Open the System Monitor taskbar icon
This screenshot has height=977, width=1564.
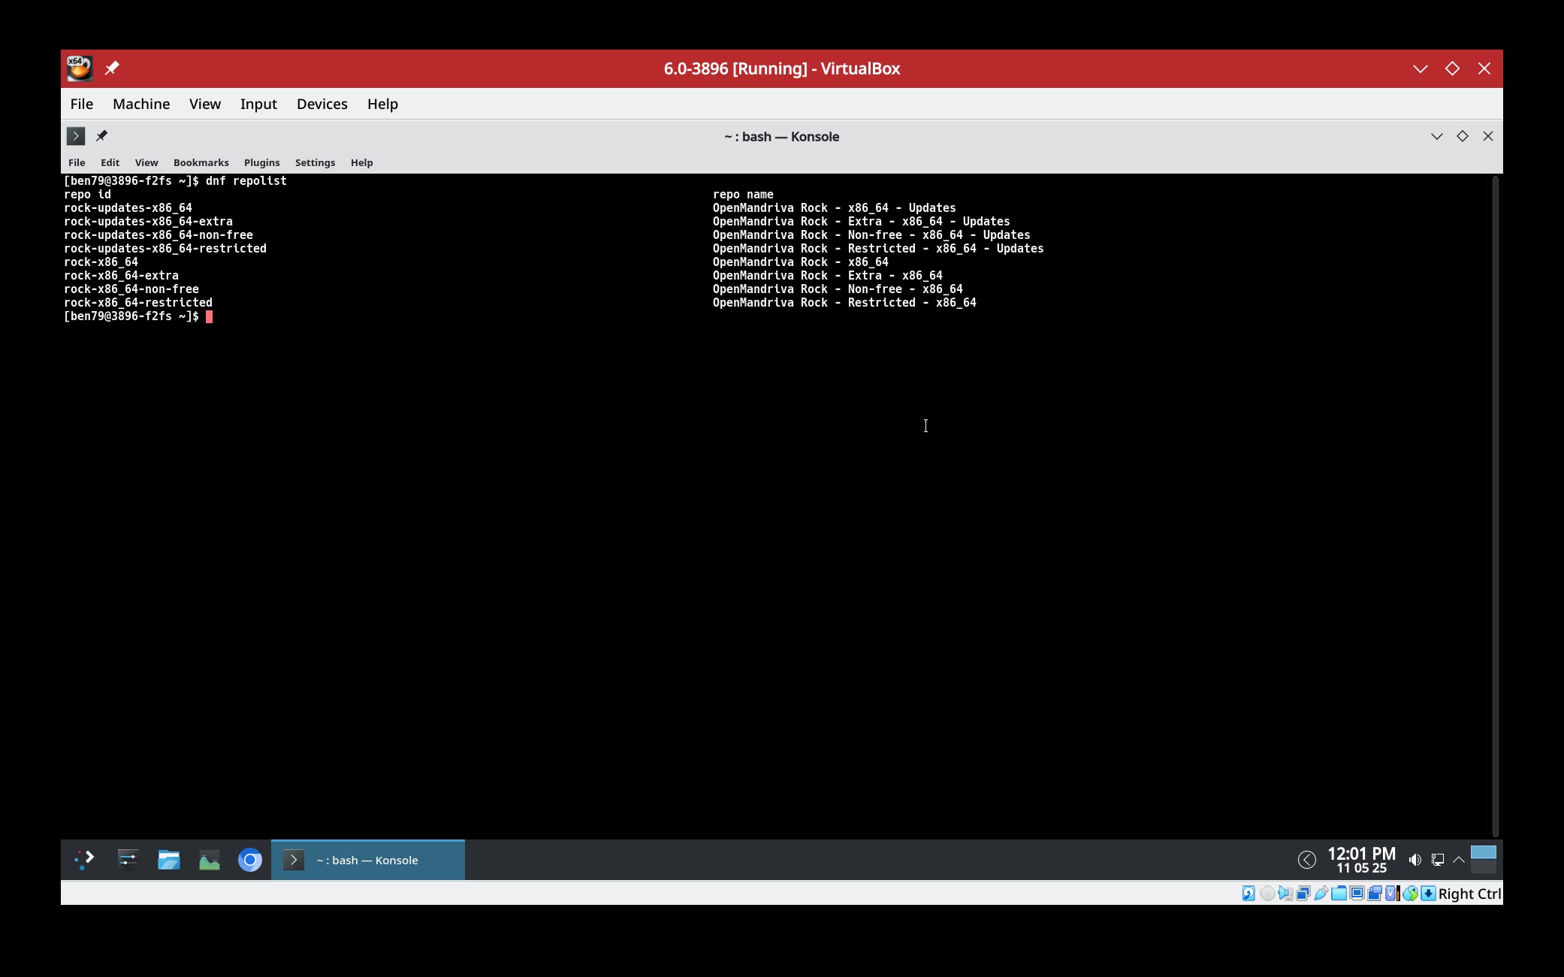[x=210, y=860]
